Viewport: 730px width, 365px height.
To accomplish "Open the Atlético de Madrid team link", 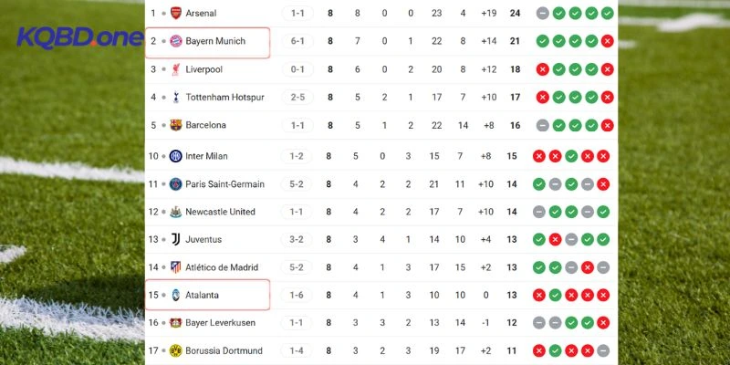I will [x=224, y=267].
